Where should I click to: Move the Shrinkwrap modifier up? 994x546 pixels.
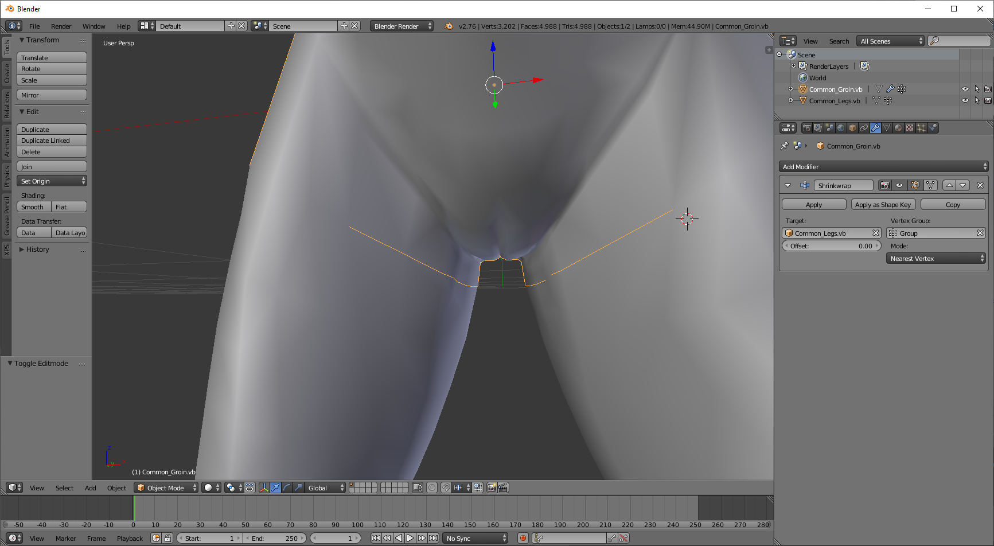tap(949, 185)
